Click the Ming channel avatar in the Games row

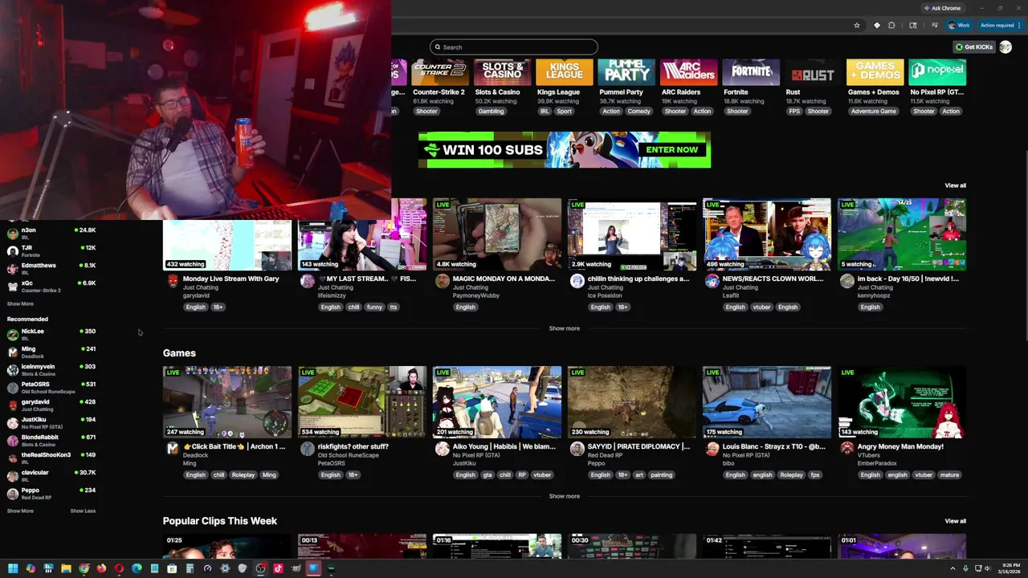coord(173,449)
